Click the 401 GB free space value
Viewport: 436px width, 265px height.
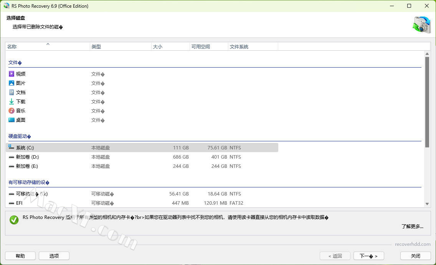pos(219,157)
